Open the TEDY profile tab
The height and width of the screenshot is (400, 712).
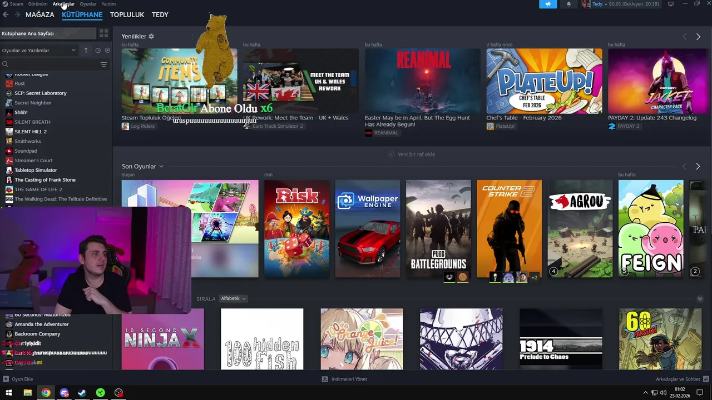tap(160, 15)
